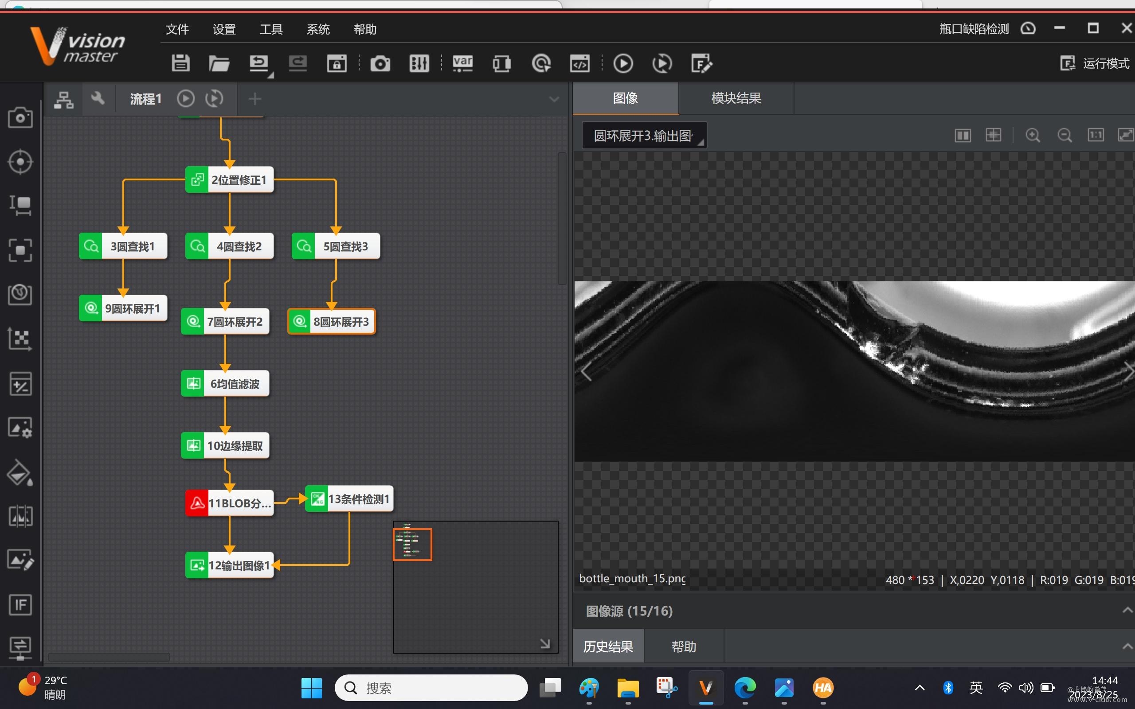Open the flow wrench settings icon
The height and width of the screenshot is (709, 1135).
[98, 98]
